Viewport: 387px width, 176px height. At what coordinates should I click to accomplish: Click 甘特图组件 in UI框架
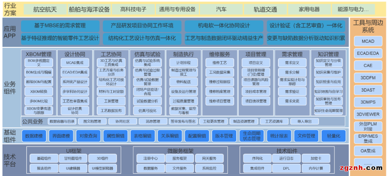tap(70, 158)
